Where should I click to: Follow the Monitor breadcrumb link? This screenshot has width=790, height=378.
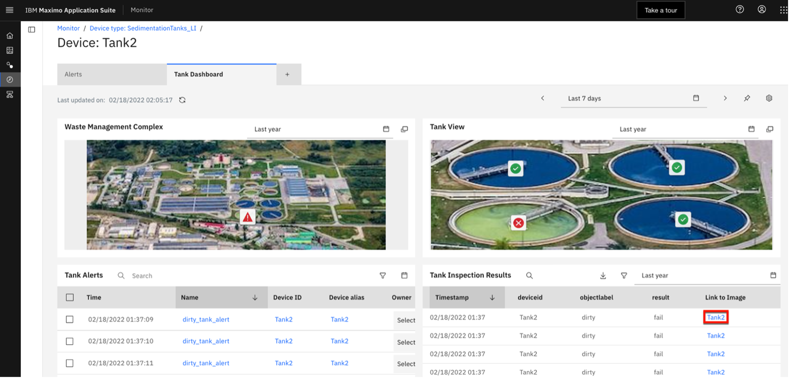point(68,28)
